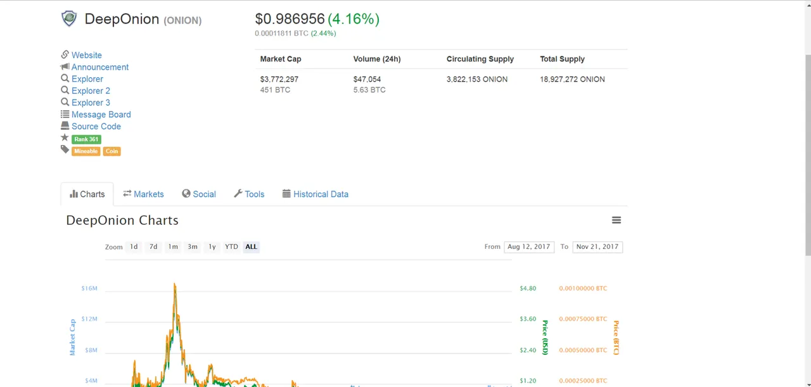The image size is (811, 387).
Task: Edit the From date Aug 12, 2017
Action: click(x=529, y=247)
